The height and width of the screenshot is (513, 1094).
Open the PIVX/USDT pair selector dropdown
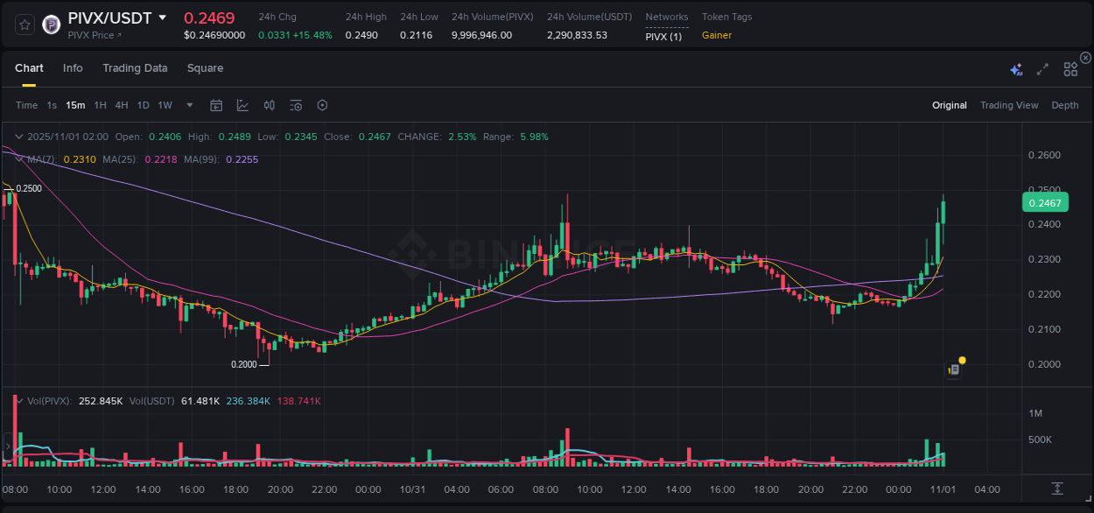(163, 17)
